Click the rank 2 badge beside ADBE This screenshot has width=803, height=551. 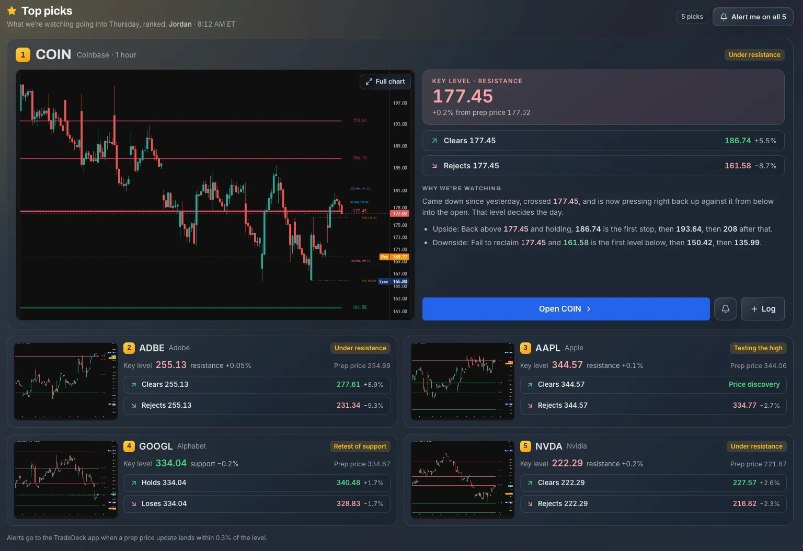point(129,348)
